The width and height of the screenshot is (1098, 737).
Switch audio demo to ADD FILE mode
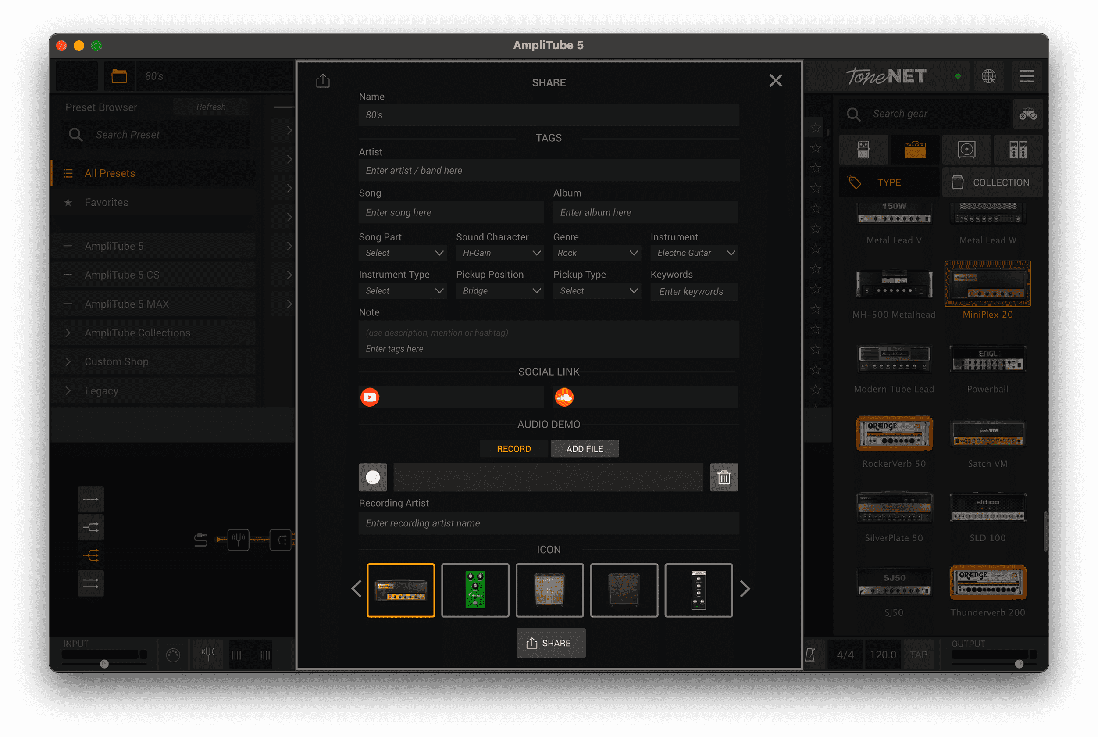click(585, 449)
